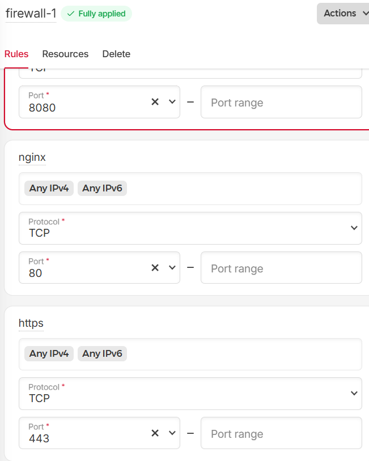
Task: Rename the nginx rule title
Action: 32,157
